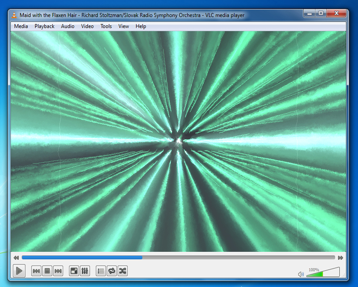Open the Playback menu
Screen dimensions: 358x287
[44, 26]
